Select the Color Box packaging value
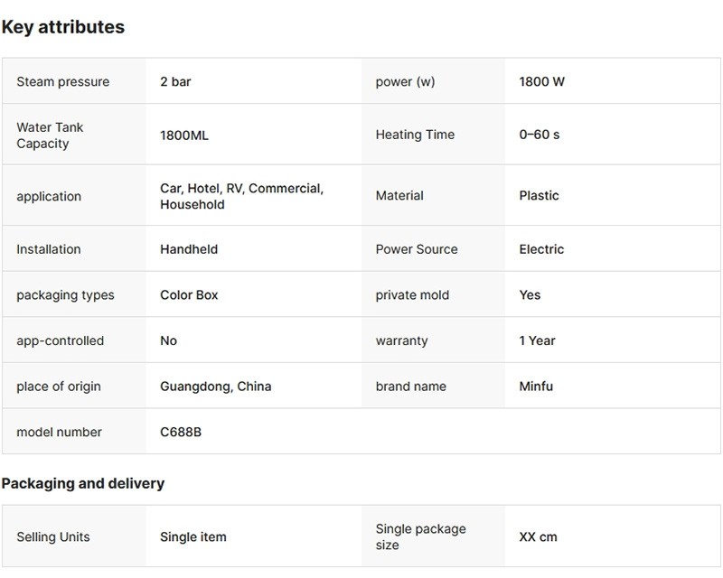The image size is (723, 578). [189, 295]
